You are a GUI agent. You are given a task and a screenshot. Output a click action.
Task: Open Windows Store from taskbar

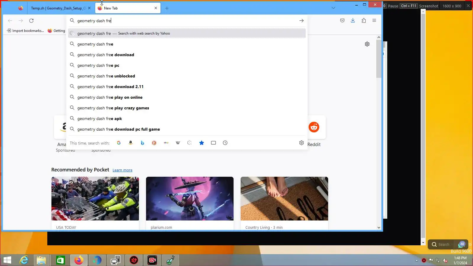[x=60, y=260]
